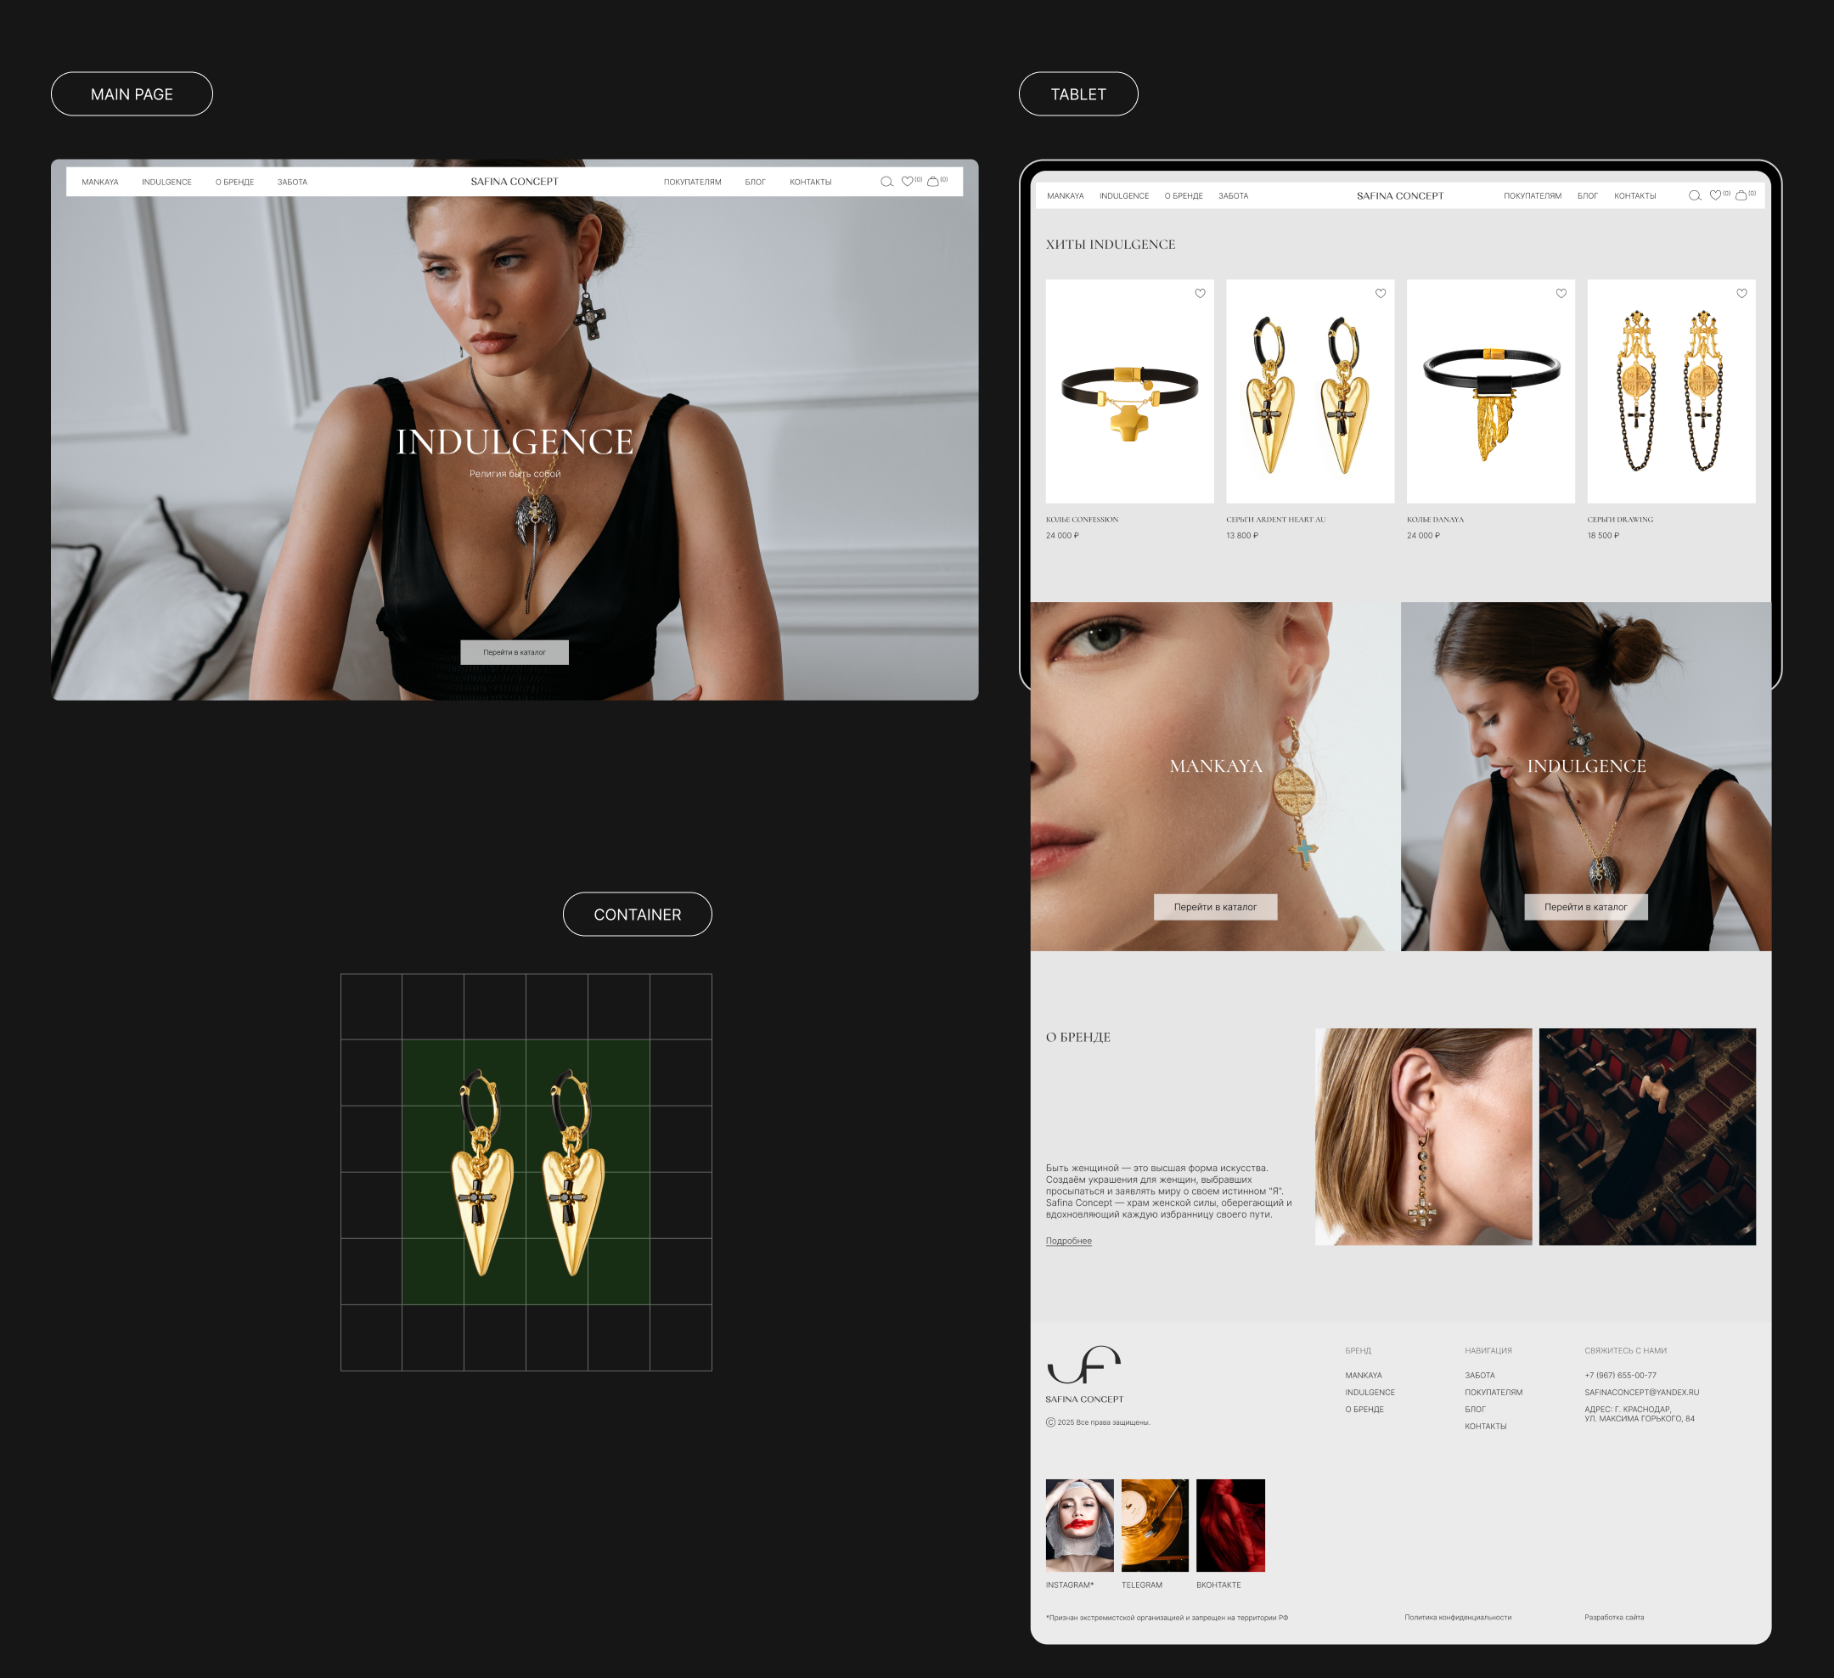
Task: Open MANKAYA menu item in tablet header
Action: pos(1065,196)
